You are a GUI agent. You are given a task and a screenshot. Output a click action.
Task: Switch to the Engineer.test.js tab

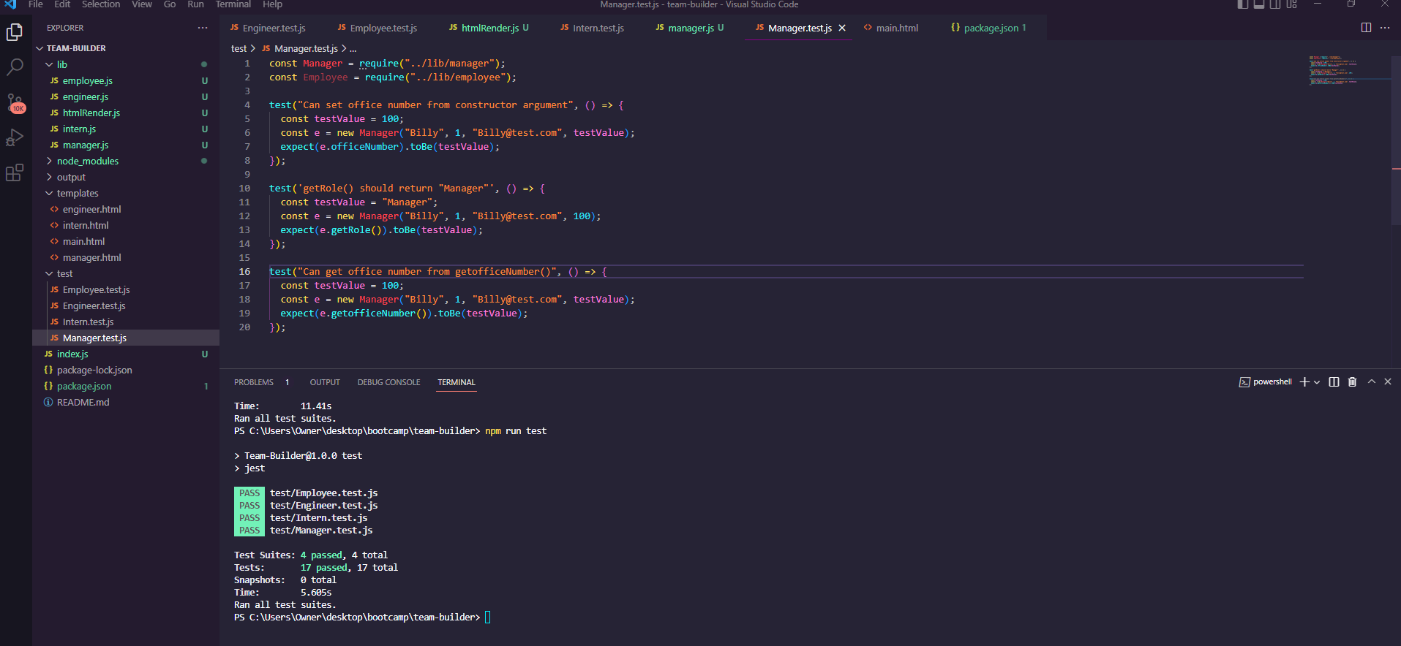click(268, 28)
